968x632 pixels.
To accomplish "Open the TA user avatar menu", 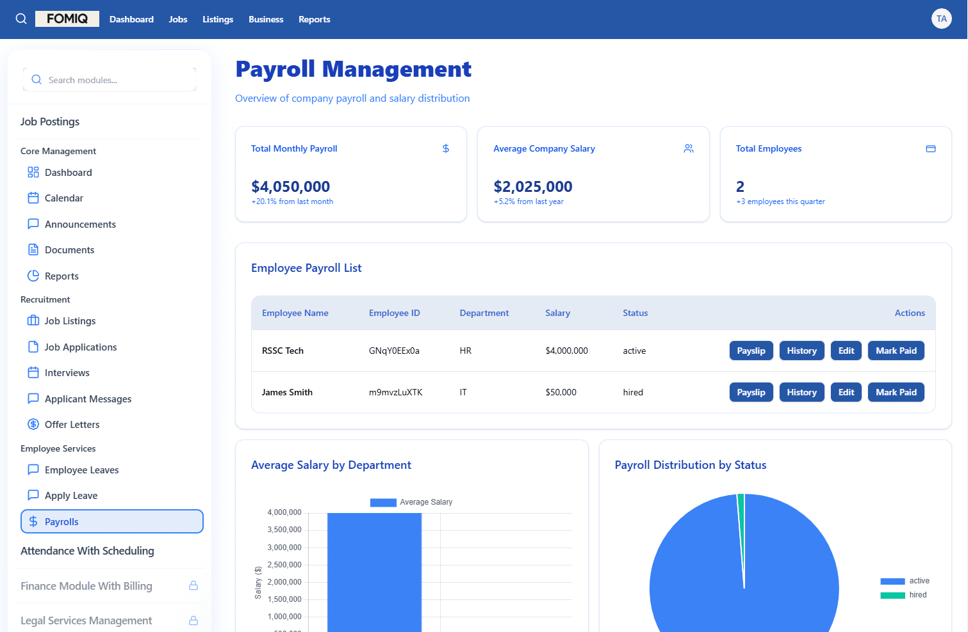I will pyautogui.click(x=941, y=19).
